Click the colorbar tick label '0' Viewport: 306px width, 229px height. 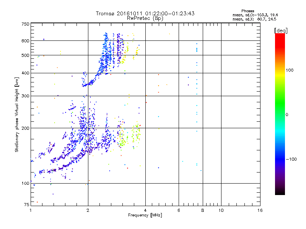point(286,115)
